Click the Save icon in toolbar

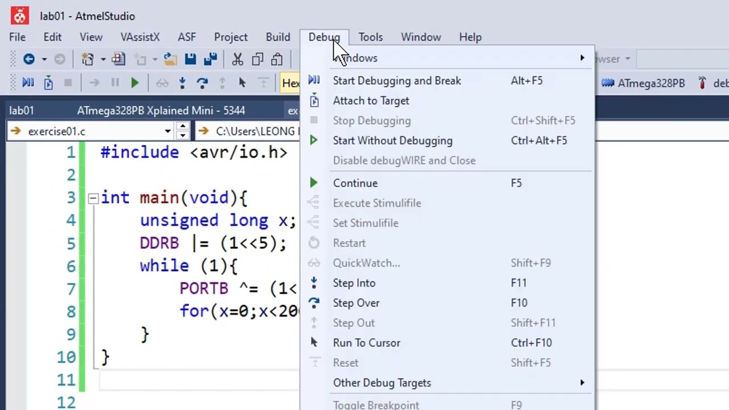pyautogui.click(x=190, y=59)
